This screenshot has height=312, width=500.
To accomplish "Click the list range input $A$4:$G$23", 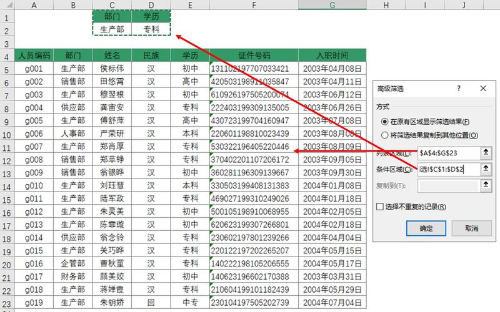I will [x=449, y=153].
